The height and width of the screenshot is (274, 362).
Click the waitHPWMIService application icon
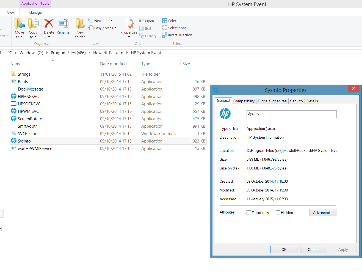click(13, 148)
